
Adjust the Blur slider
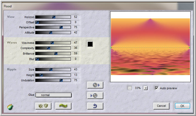53,59
